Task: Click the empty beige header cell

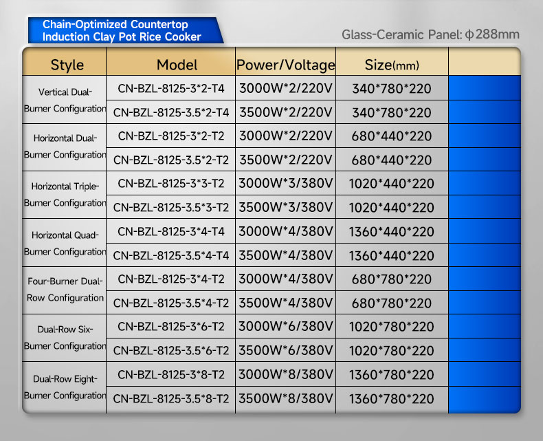Action: [483, 65]
